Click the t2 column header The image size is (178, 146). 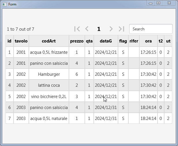(x=161, y=41)
